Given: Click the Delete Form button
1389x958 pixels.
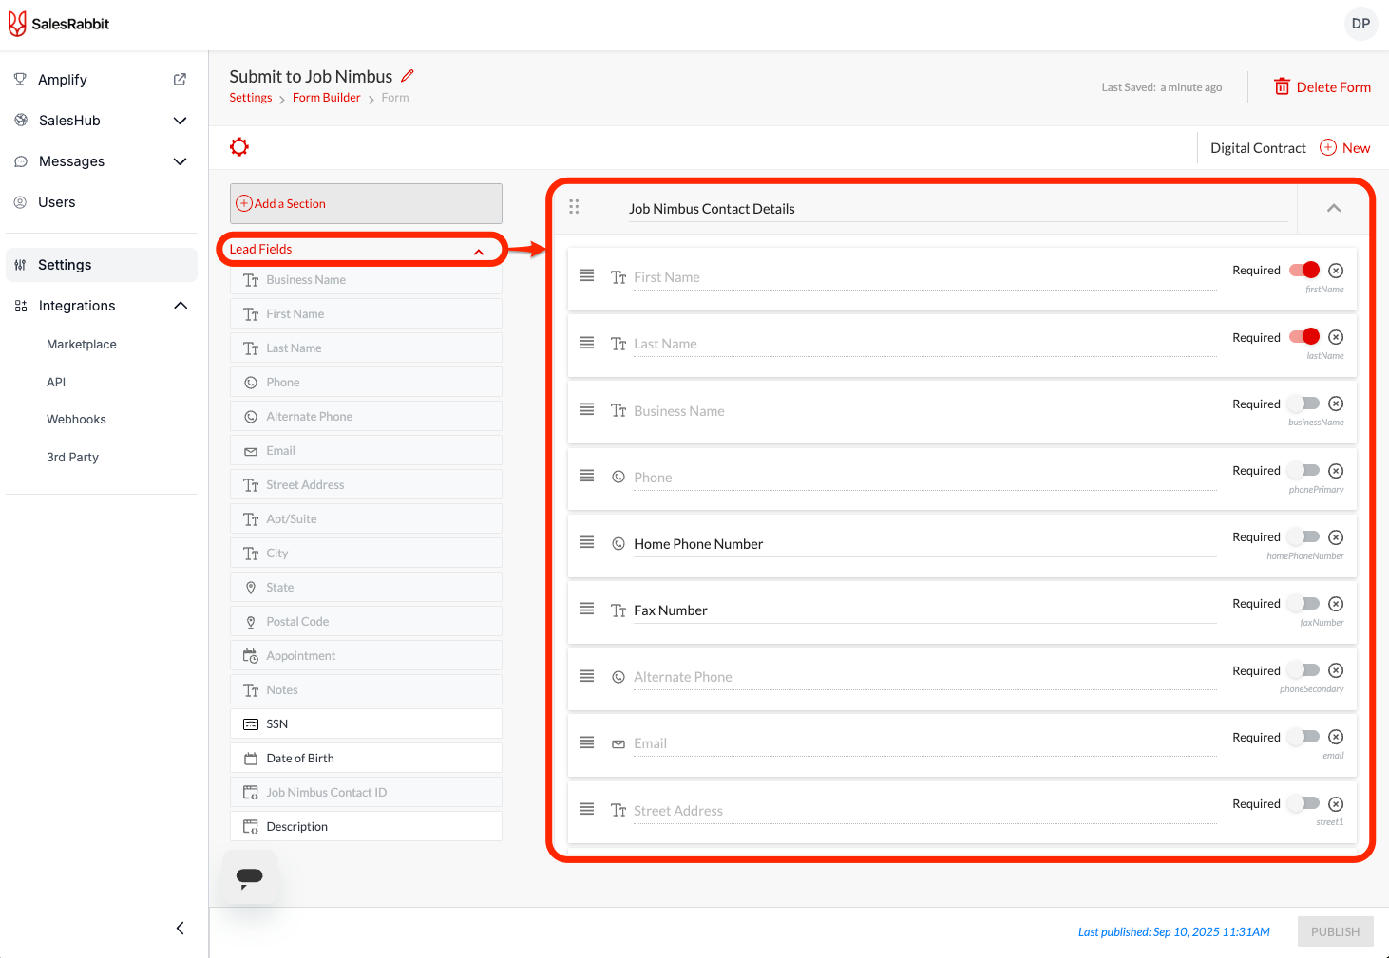Looking at the screenshot, I should tap(1322, 87).
